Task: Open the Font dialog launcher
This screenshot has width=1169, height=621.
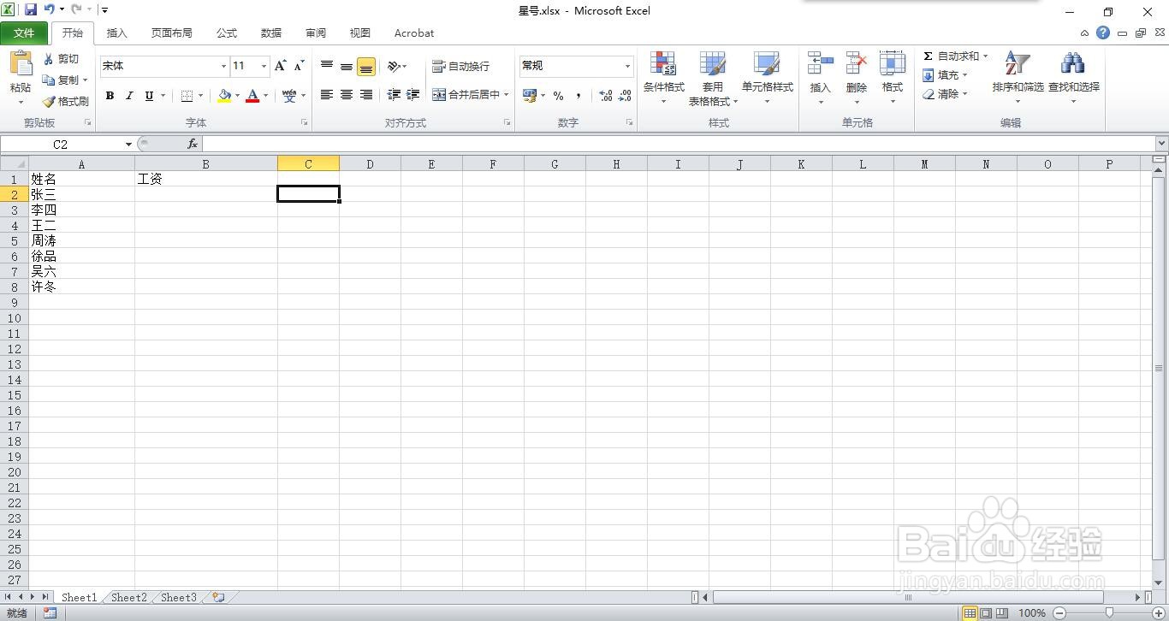Action: pos(305,123)
